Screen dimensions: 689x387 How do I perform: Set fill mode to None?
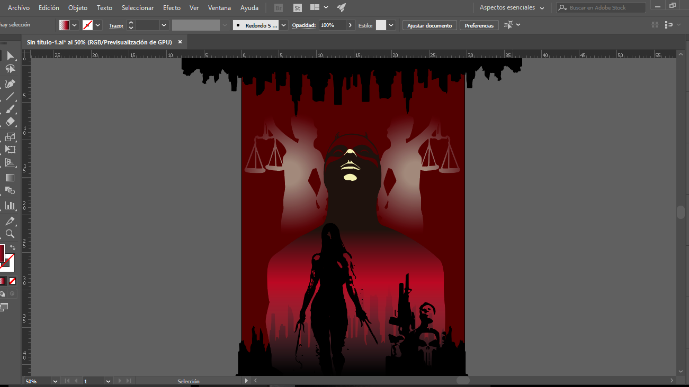tap(12, 281)
